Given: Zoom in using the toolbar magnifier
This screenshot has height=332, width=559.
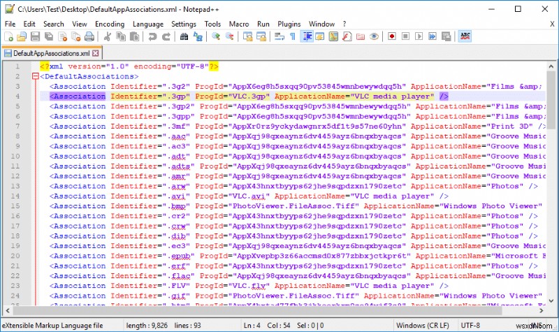Looking at the screenshot, I should [215, 36].
